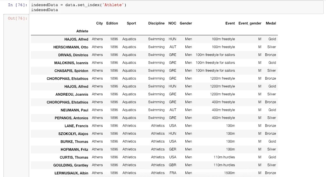Click the Sport column header
The height and width of the screenshot is (177, 326).
click(132, 23)
